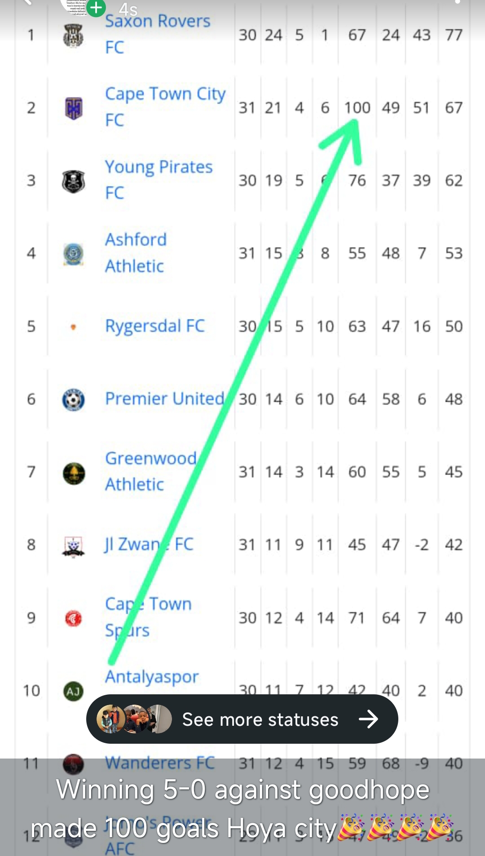Click the arrow on See more statuses
This screenshot has height=856, width=485.
[369, 719]
